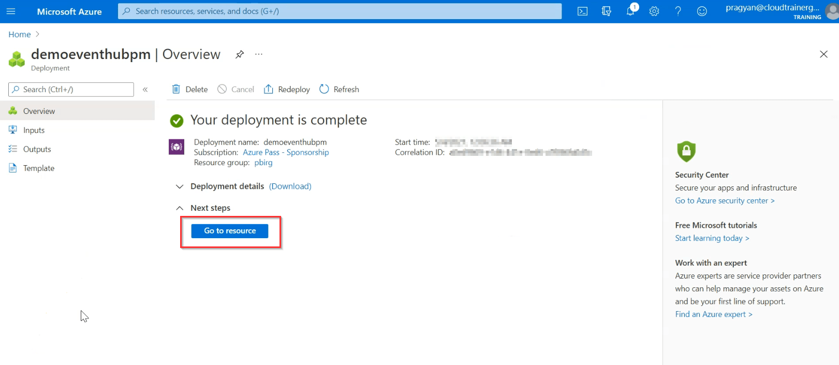The image size is (839, 365).
Task: Open the pbirg resource group link
Action: (x=263, y=163)
